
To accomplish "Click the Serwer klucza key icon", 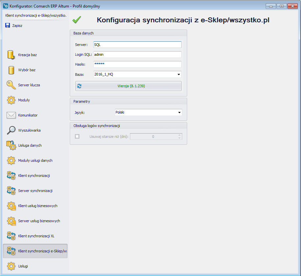I will click(11, 85).
